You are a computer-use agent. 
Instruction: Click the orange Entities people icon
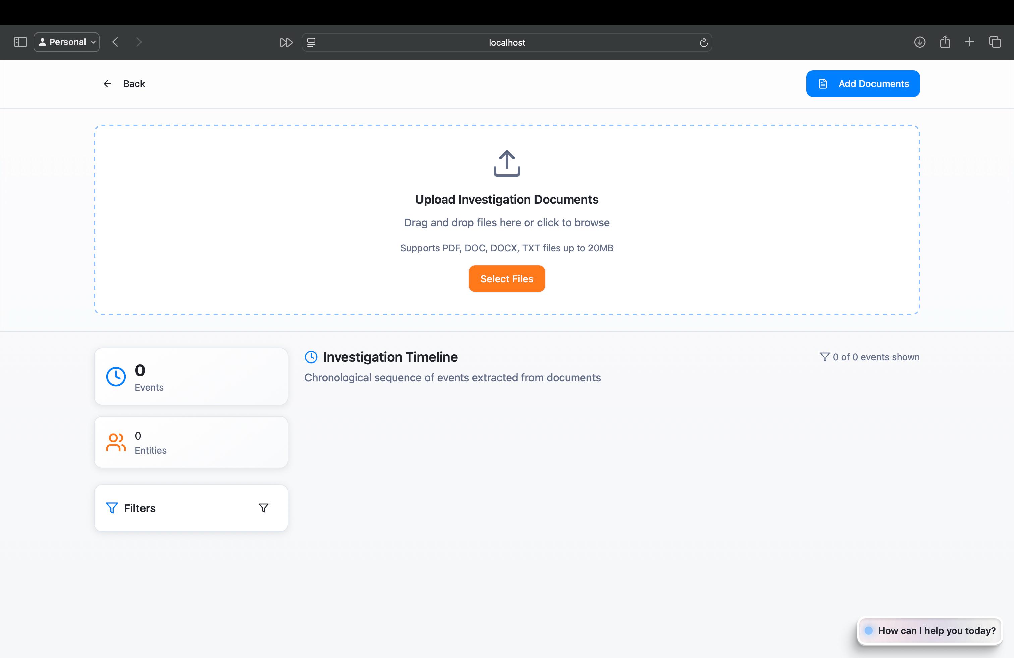click(116, 442)
